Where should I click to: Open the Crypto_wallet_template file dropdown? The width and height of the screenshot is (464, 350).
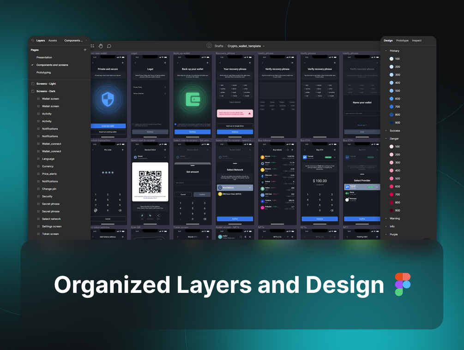click(x=264, y=46)
